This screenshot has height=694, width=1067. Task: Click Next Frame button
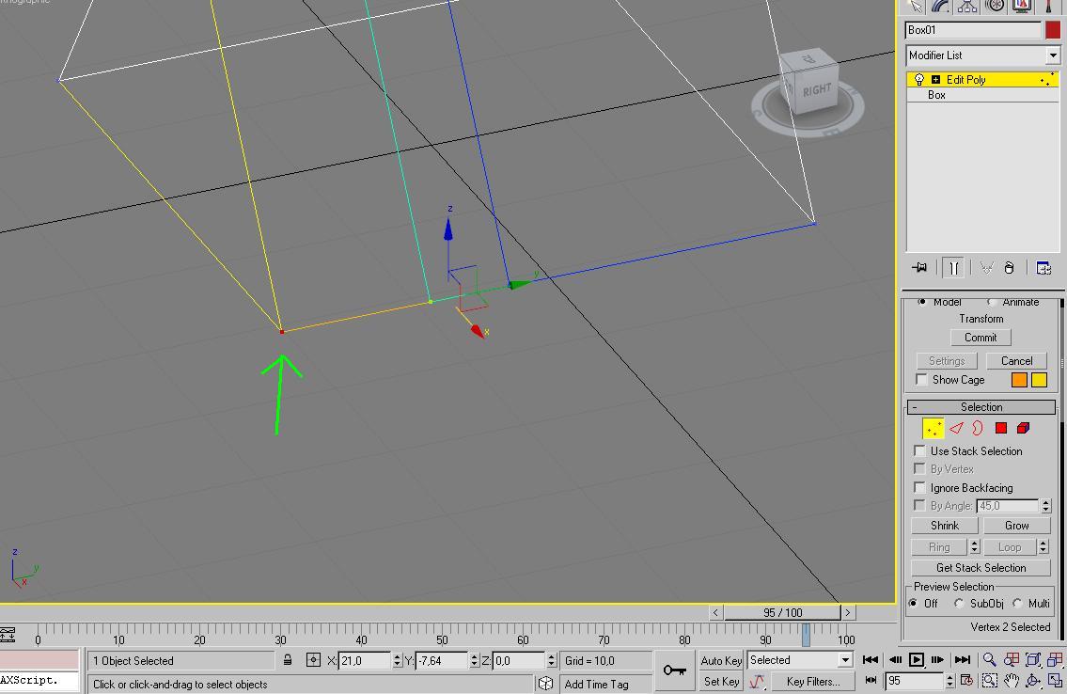[x=937, y=659]
